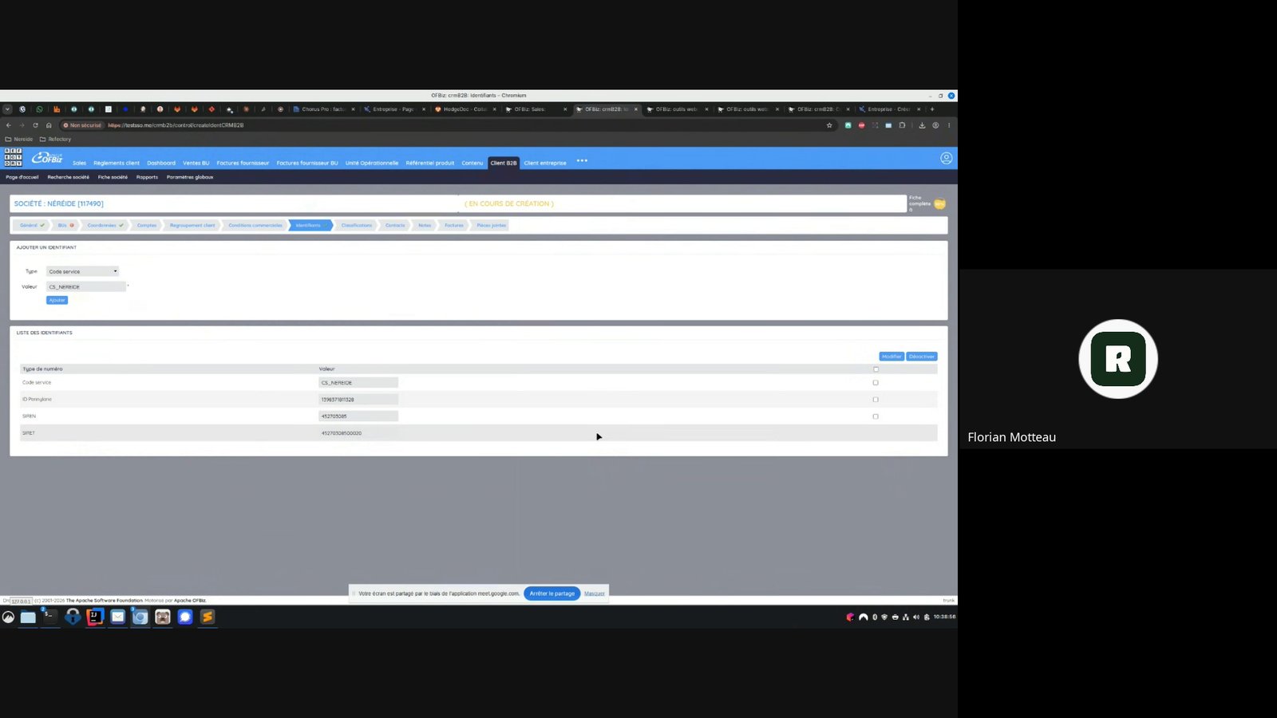Open the tab search dropdown in Chromium
This screenshot has width=1277, height=718.
(x=7, y=109)
